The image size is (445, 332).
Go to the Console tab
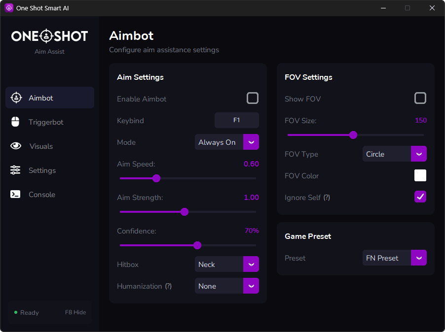click(41, 195)
